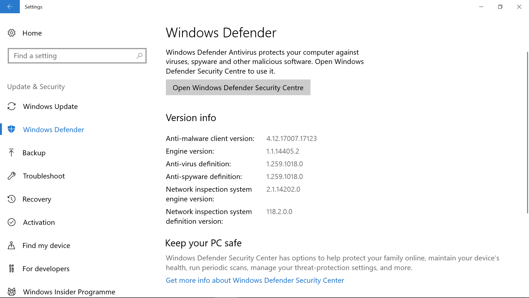This screenshot has width=529, height=298.
Task: Click the search magnifier icon
Action: [x=139, y=56]
